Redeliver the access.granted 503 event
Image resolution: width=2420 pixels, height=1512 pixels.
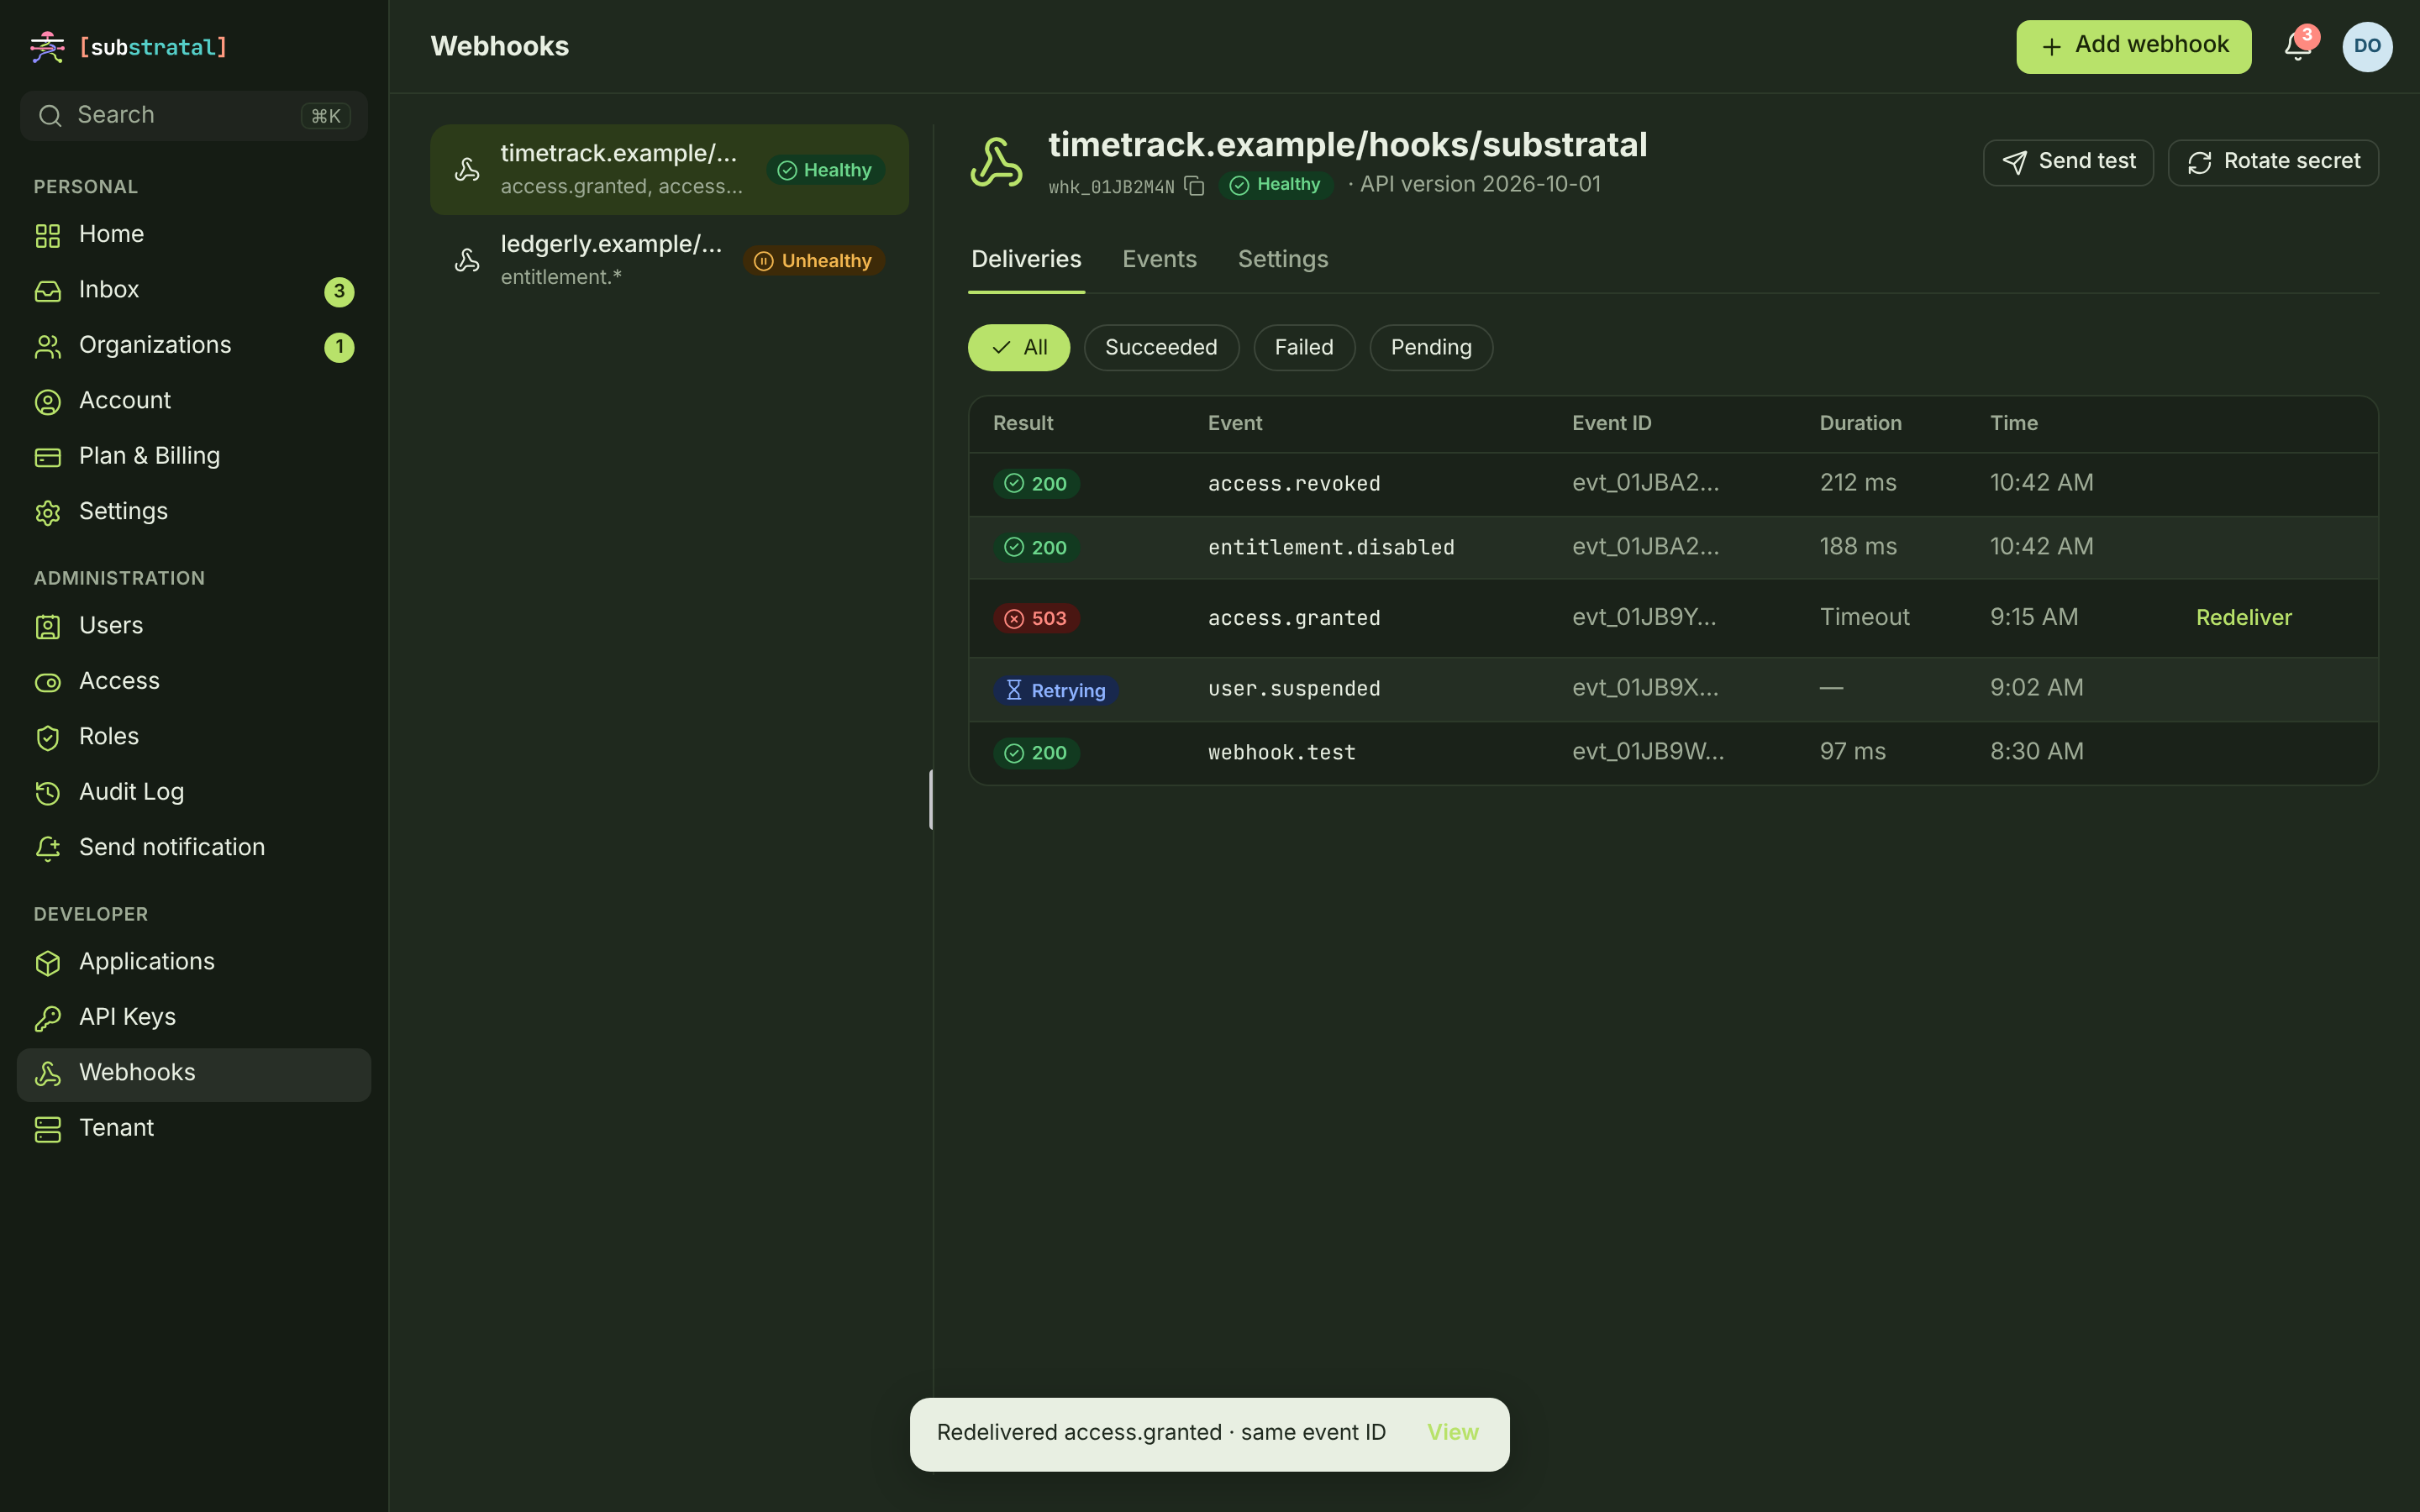(x=2243, y=618)
